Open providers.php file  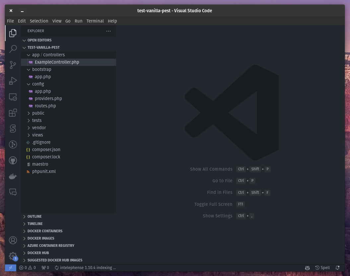pyautogui.click(x=69, y=98)
